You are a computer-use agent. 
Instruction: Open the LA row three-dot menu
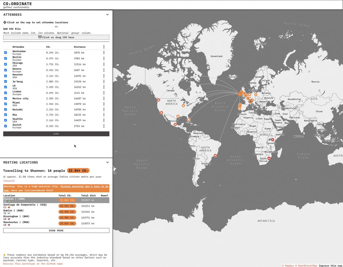pos(104,87)
